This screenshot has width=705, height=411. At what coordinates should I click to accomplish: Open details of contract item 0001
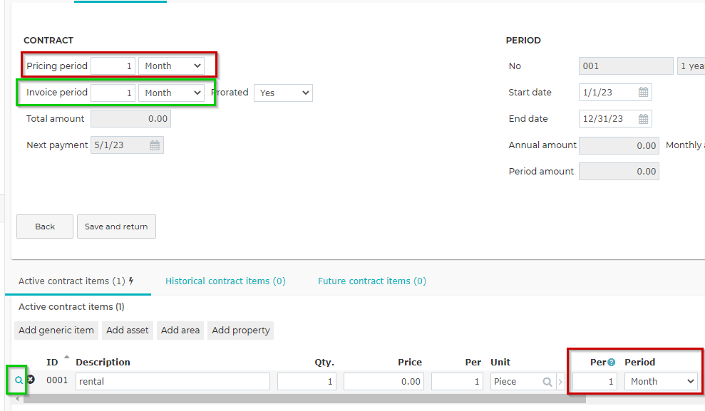(x=19, y=380)
